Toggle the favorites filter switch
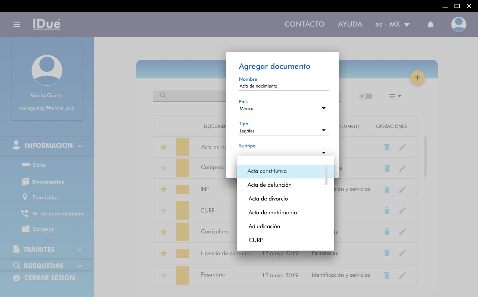This screenshot has height=297, width=478. click(x=366, y=96)
